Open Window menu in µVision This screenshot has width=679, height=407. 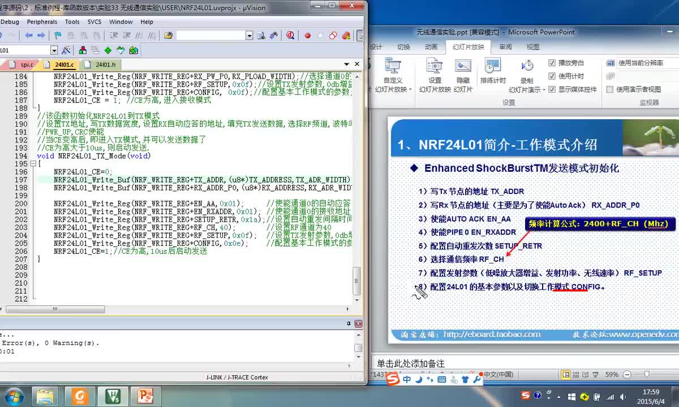click(121, 21)
